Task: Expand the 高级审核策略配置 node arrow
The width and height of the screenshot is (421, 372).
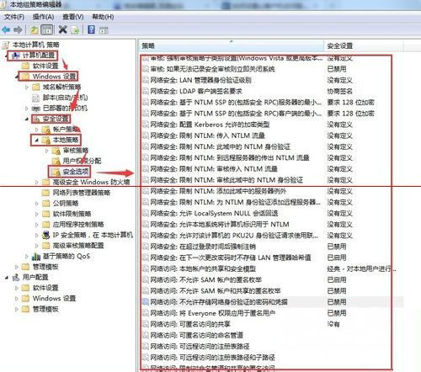Action: point(37,246)
